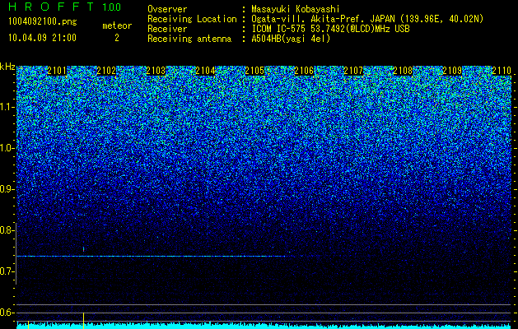Click the name Masayuki Kobayashi
Screen dimensions: 518x329
(295, 9)
